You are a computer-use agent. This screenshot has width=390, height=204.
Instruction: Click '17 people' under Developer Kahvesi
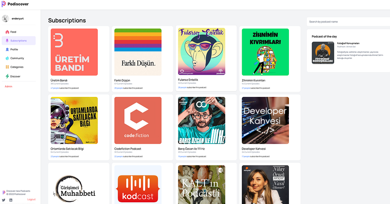[245, 156]
